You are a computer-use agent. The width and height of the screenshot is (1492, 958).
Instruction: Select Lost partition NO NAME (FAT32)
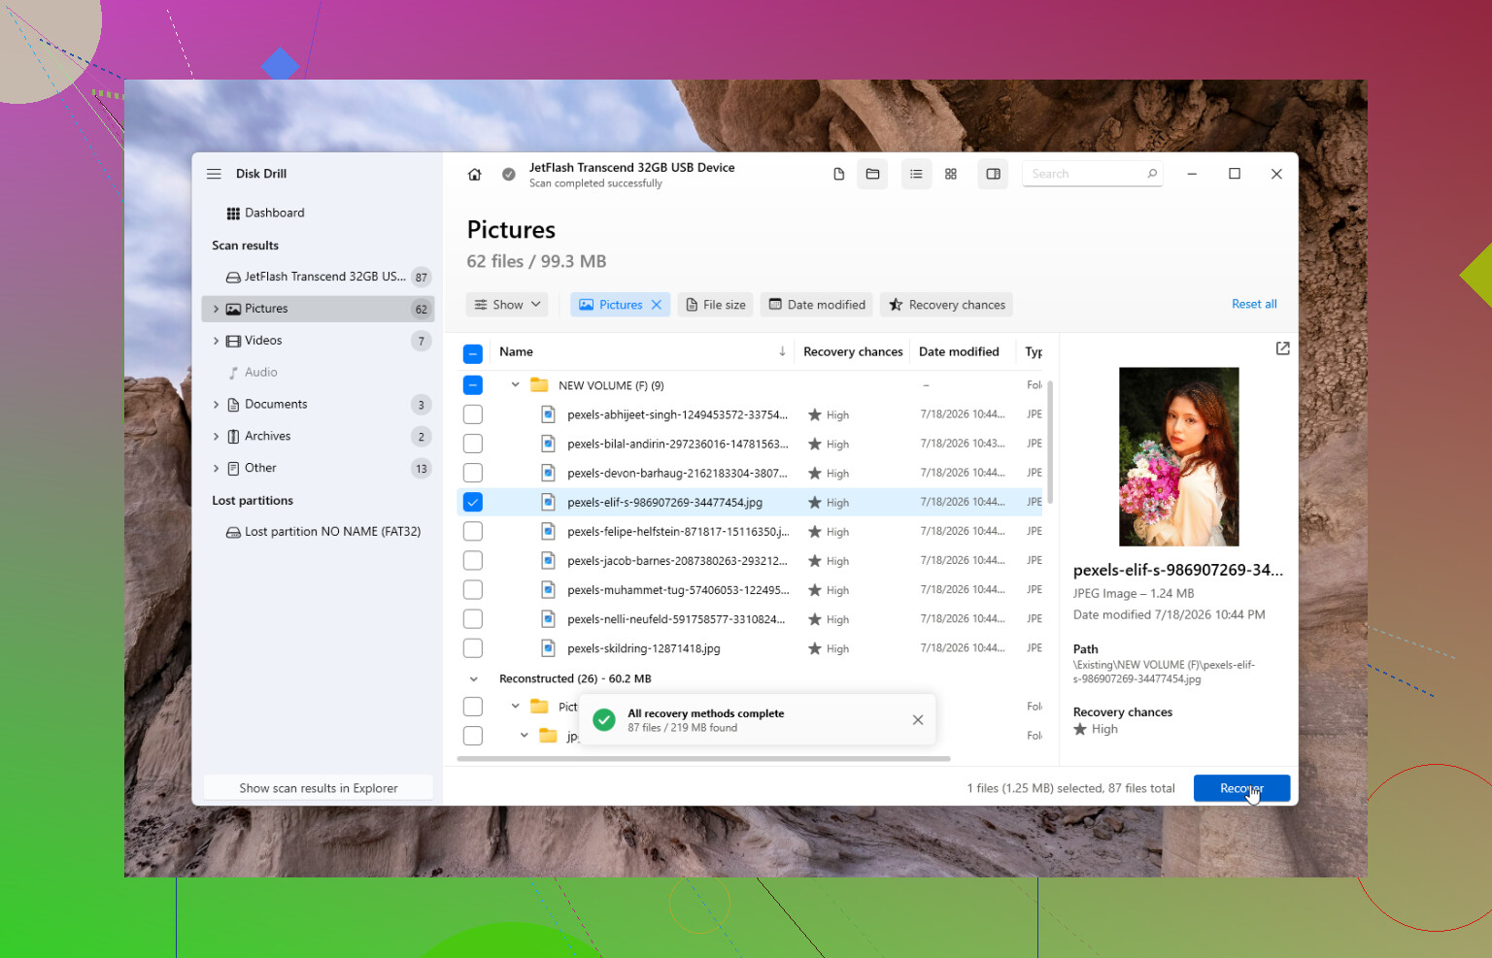(x=318, y=532)
